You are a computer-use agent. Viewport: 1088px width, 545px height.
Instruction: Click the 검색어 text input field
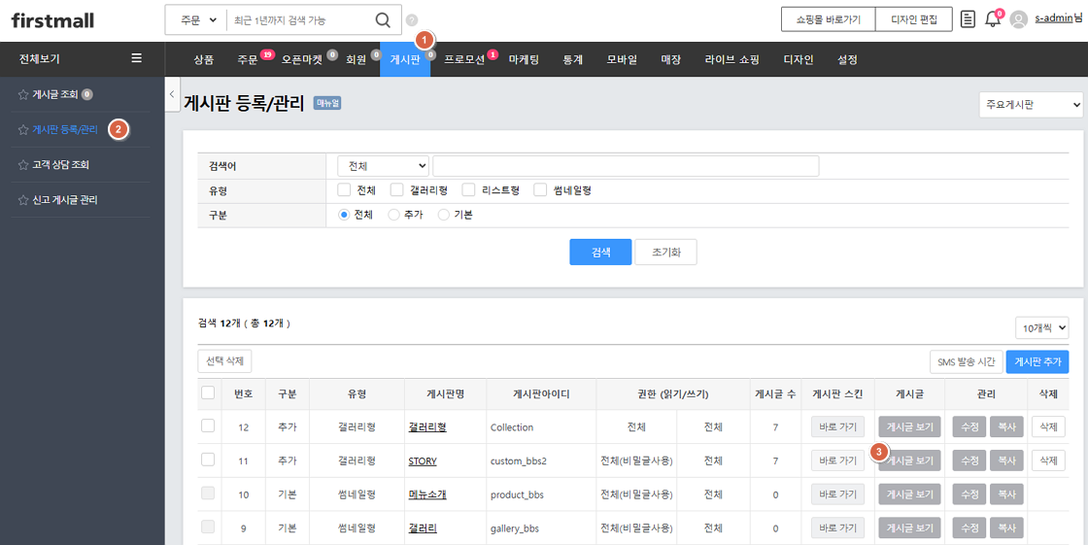626,166
